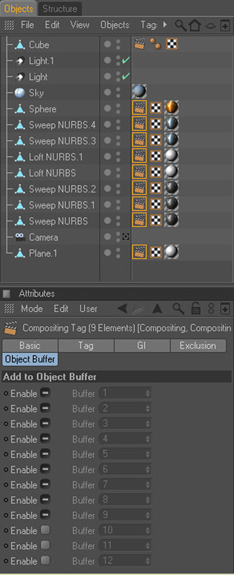This screenshot has height=575, width=234.
Task: Tick the Enable checkbox for Buffer 10
Action: tap(45, 530)
